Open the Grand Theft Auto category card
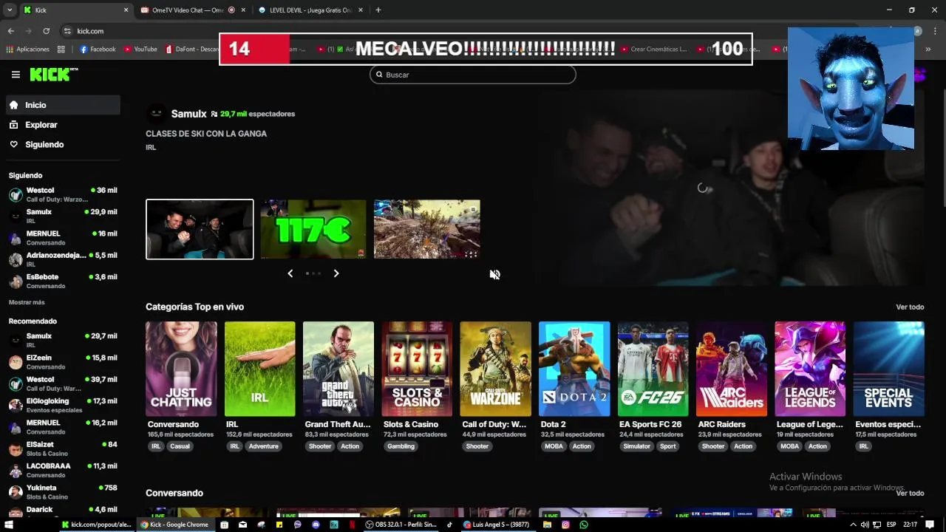This screenshot has width=946, height=532. click(x=338, y=369)
